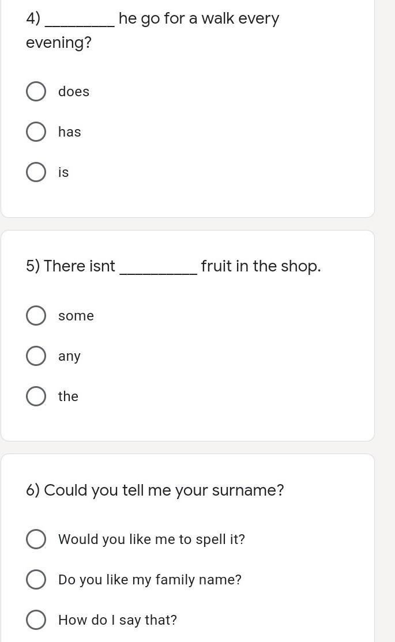Screen dimensions: 395x642
Task: Choose radio circle for 'Do you like my family name?'
Action: pyautogui.click(x=36, y=580)
